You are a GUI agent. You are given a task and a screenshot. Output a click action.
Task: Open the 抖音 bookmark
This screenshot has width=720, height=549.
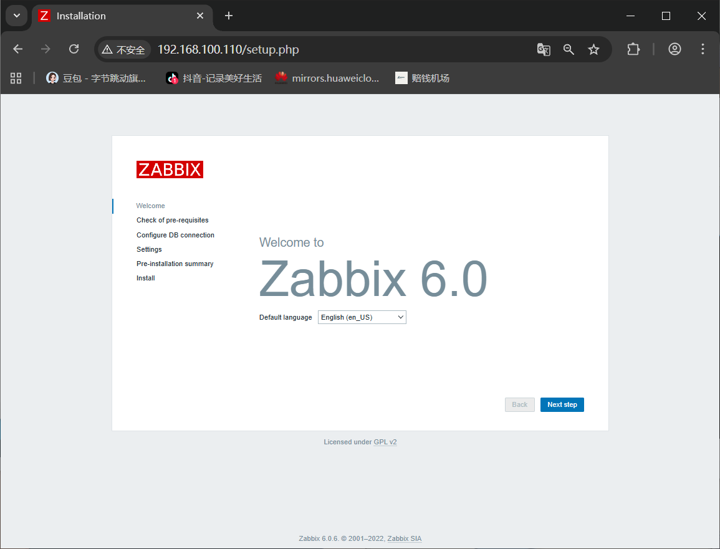click(x=214, y=79)
